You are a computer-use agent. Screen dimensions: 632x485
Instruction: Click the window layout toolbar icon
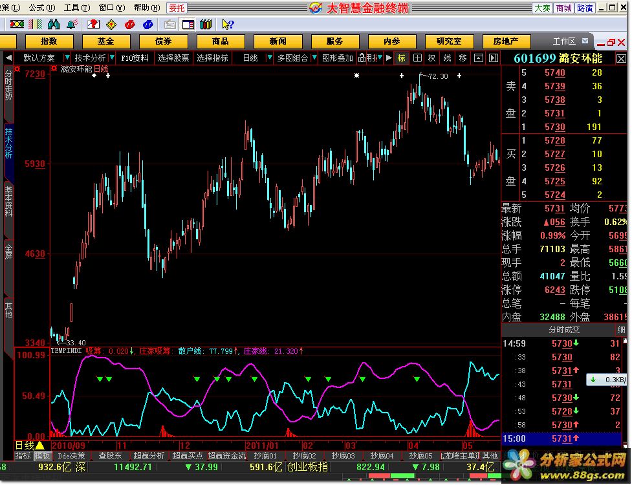click(x=188, y=25)
